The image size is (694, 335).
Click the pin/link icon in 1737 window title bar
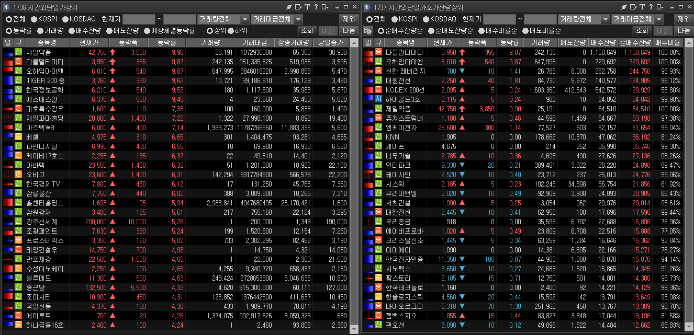(x=624, y=7)
